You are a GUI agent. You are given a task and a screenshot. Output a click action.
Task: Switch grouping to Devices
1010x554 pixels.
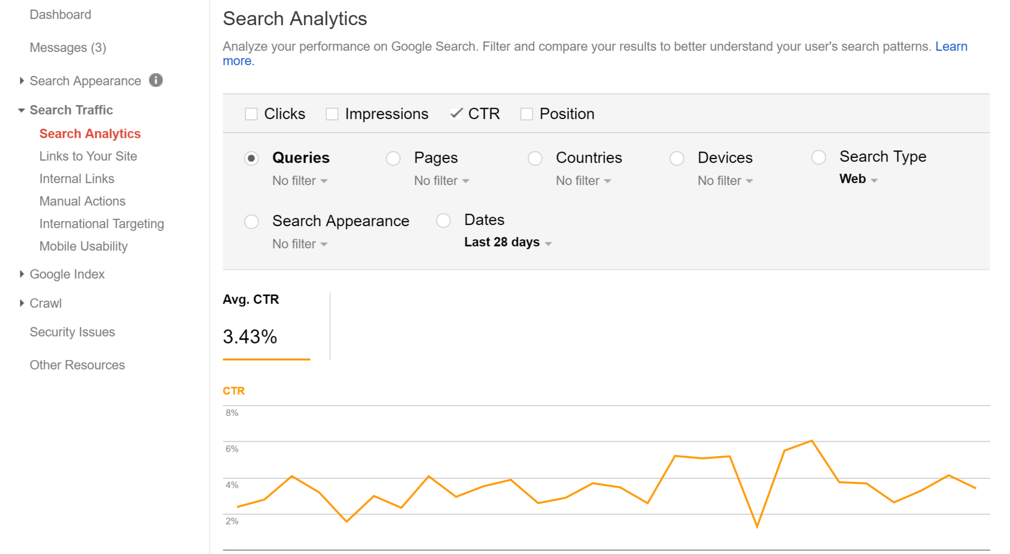click(677, 158)
